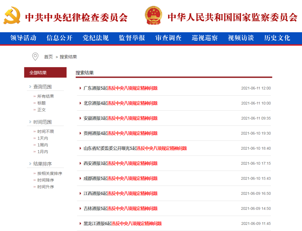The width and height of the screenshot is (302, 231).
Task: Click the timestamp 2021-06-11 12:00
Action: click(256, 88)
